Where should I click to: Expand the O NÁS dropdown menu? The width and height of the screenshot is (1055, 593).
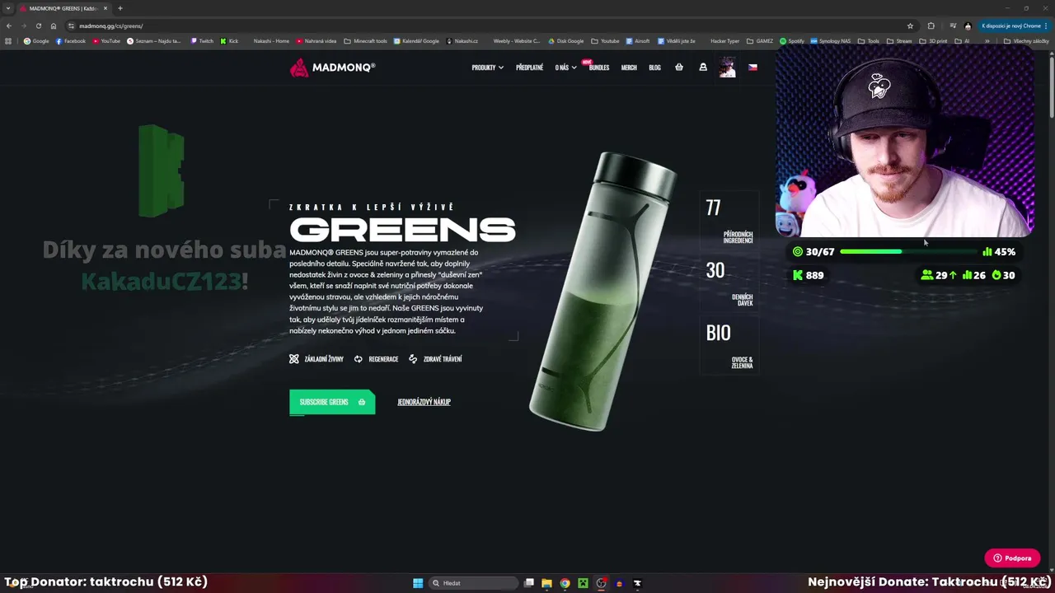click(x=565, y=68)
